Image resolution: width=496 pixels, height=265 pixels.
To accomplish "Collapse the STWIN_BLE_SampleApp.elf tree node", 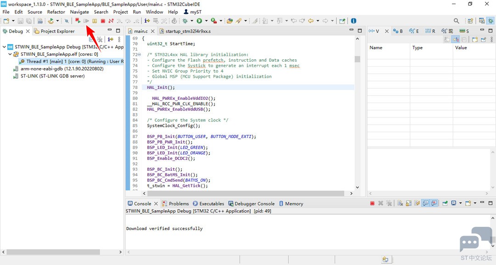I will click(10, 53).
